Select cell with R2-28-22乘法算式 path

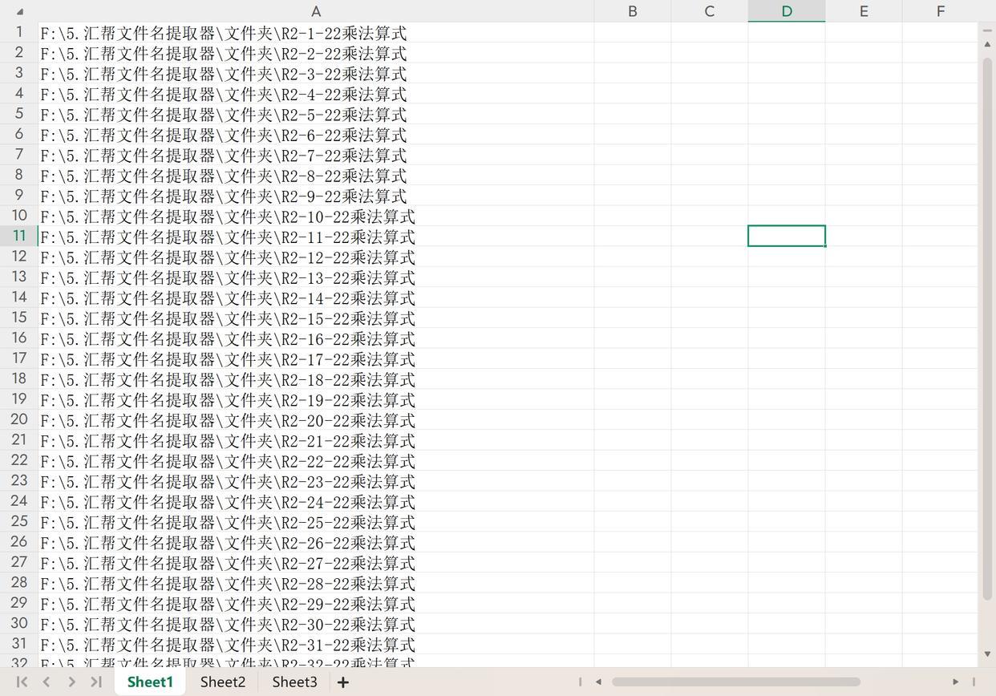[x=316, y=582]
